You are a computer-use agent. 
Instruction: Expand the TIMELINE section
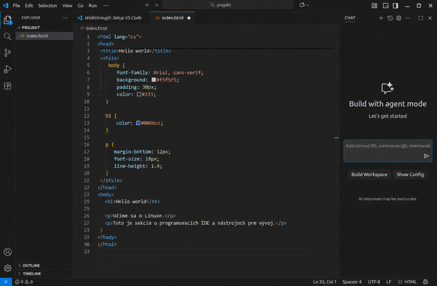click(45, 274)
